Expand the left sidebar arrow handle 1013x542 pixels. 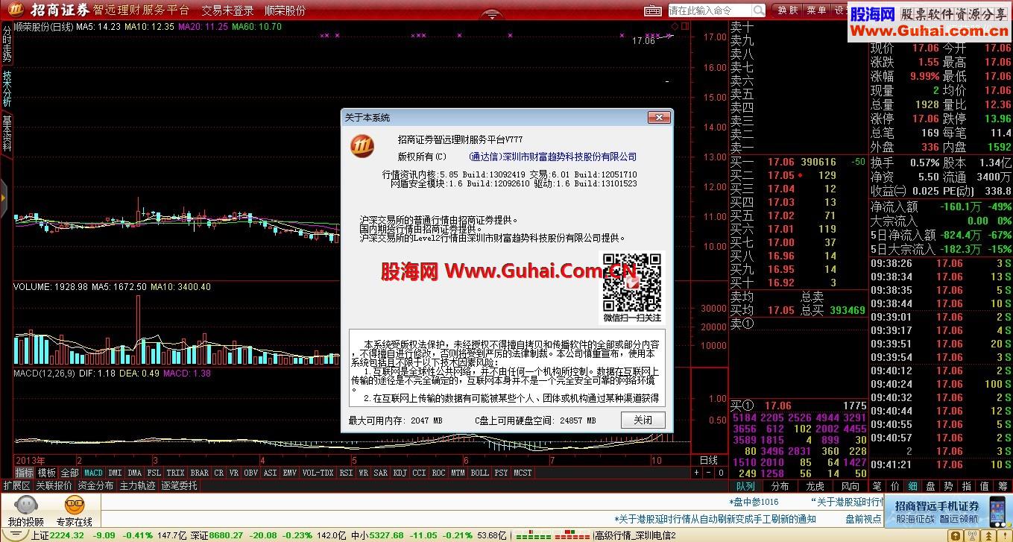tap(4, 197)
